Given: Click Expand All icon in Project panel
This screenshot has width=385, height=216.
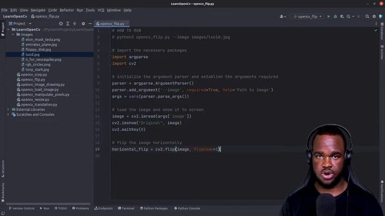Looking at the screenshot, I should pos(67,23).
